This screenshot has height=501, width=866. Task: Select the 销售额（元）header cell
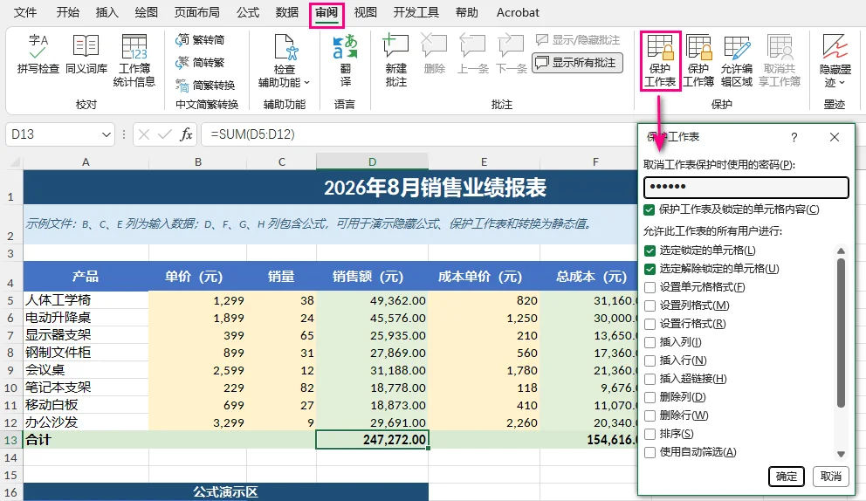tap(372, 276)
